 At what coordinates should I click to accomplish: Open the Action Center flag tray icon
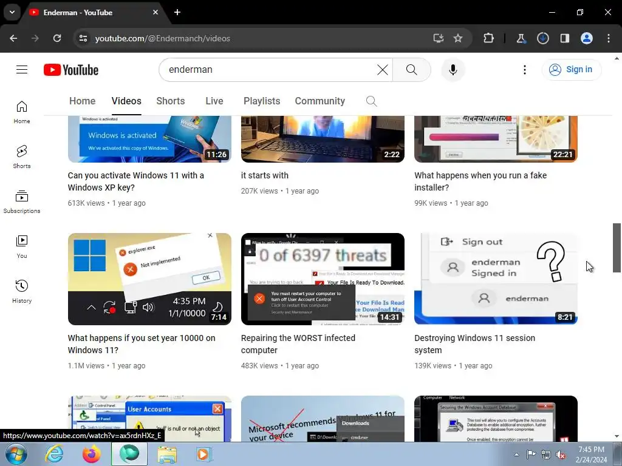531,454
